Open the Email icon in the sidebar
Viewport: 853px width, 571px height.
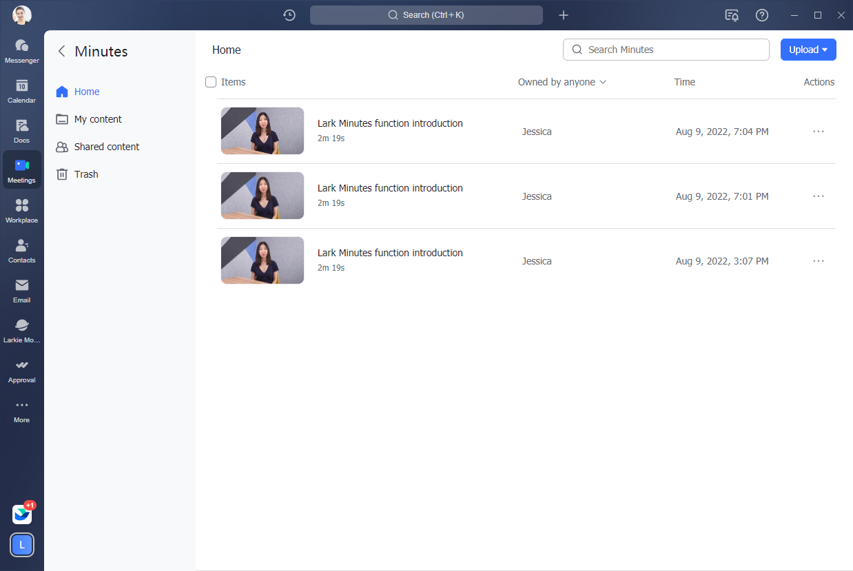[21, 290]
